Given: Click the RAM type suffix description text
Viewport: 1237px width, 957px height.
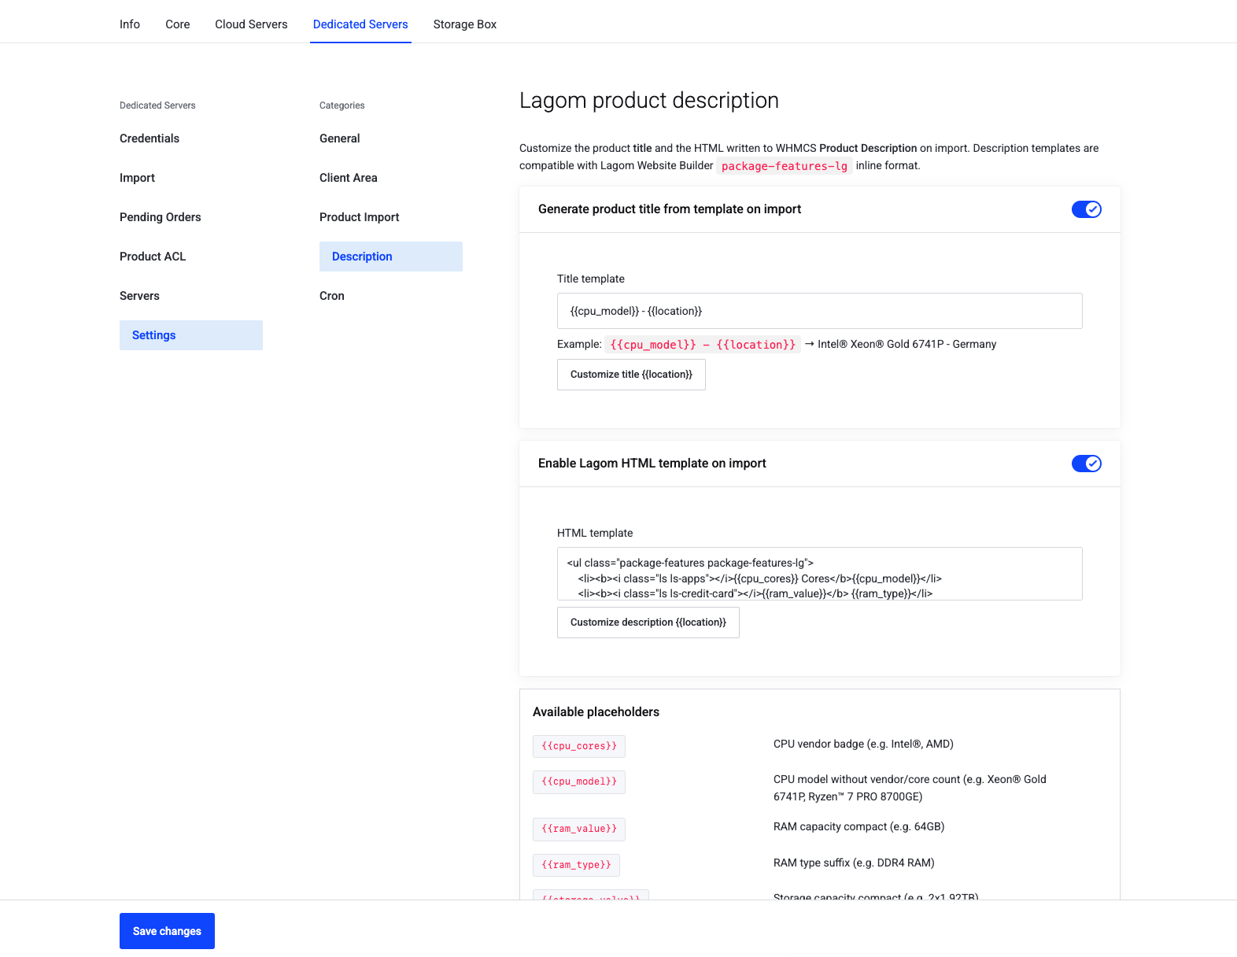Looking at the screenshot, I should click(x=854, y=863).
